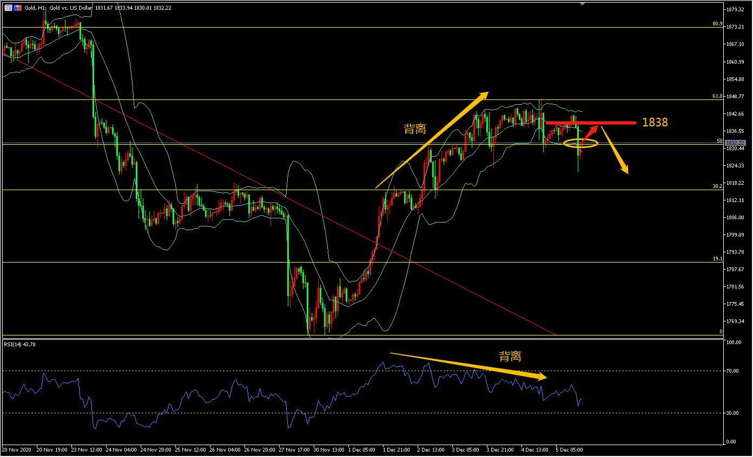This screenshot has height=457, width=753.
Task: Select the '2 Dec 13:00' time axis label
Action: tap(432, 449)
